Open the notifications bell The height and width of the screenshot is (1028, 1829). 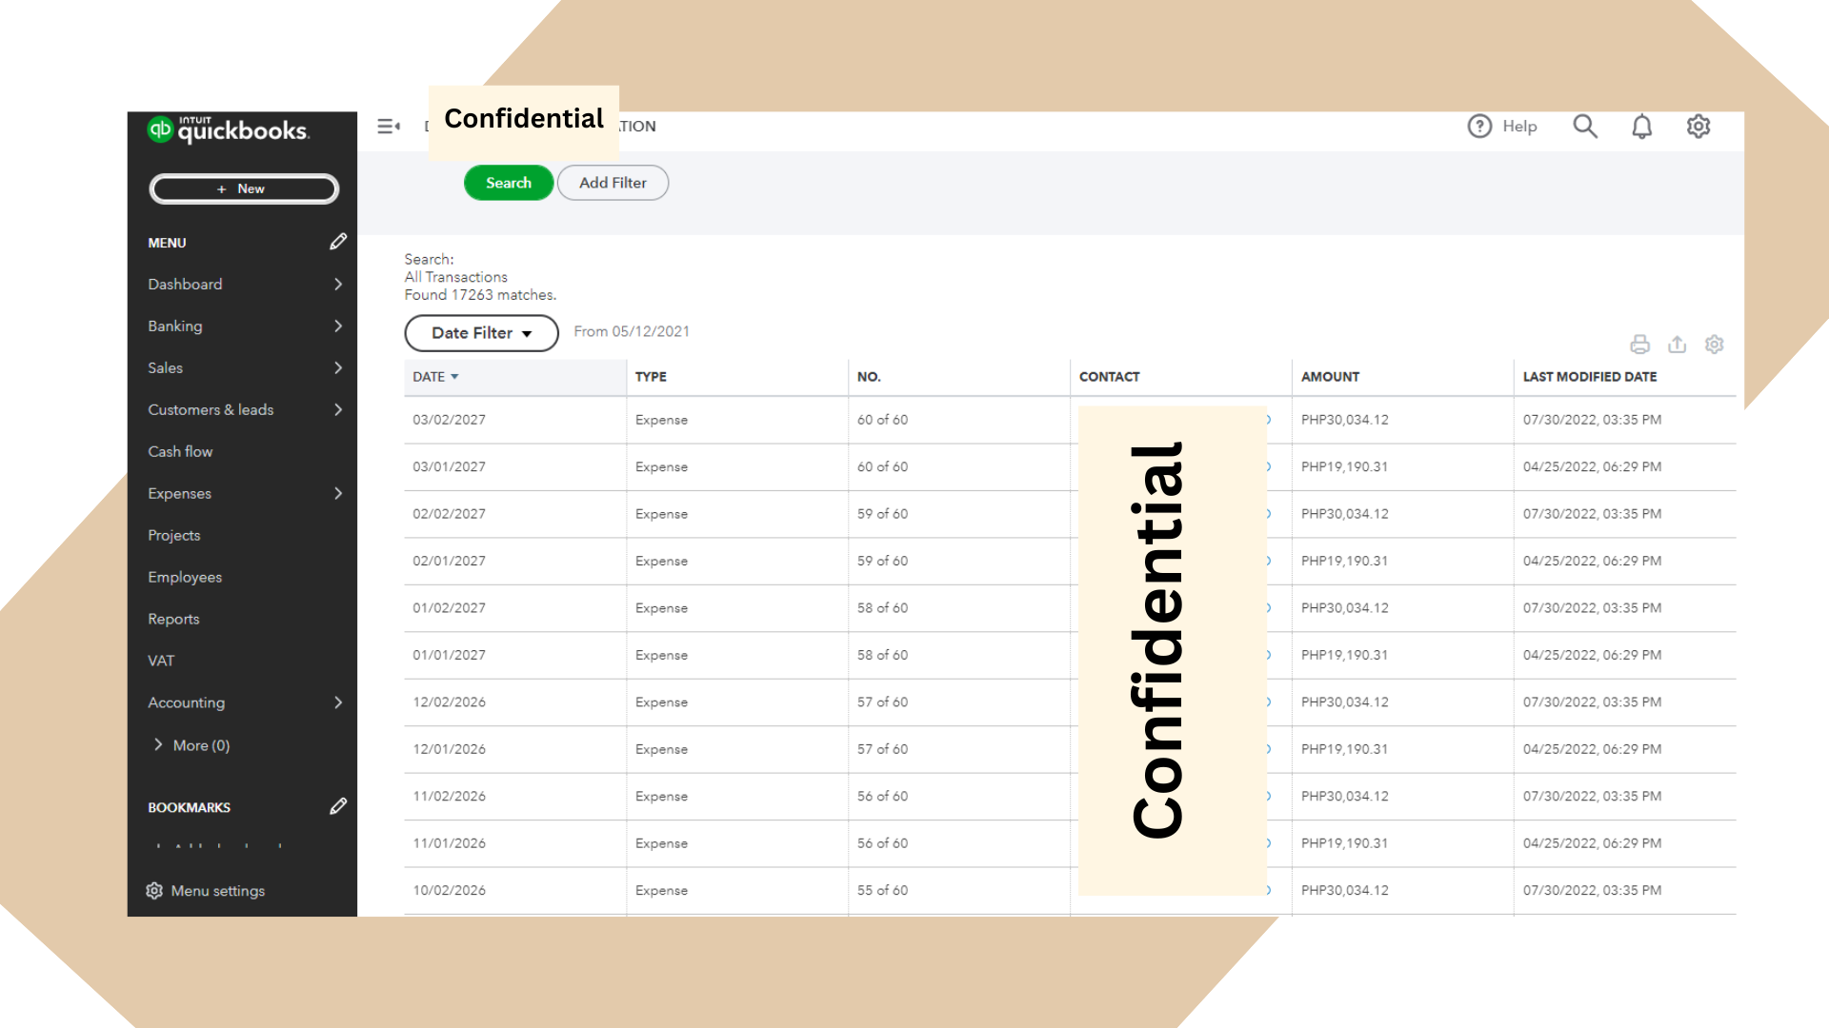coord(1641,127)
